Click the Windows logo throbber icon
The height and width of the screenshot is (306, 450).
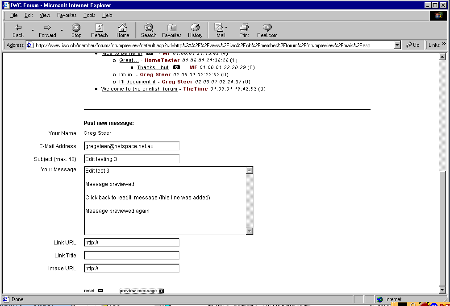coord(438,16)
